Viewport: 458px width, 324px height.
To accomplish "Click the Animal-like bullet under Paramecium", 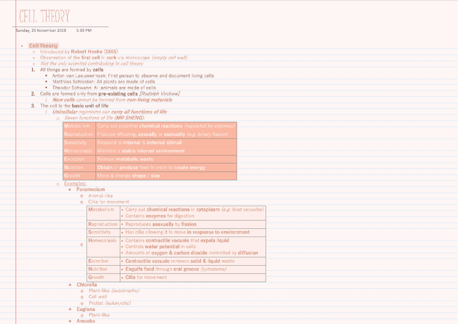I will tap(100, 196).
